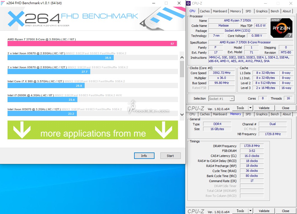Select the About tab in the memory window
297x214 pixels.
[287, 114]
